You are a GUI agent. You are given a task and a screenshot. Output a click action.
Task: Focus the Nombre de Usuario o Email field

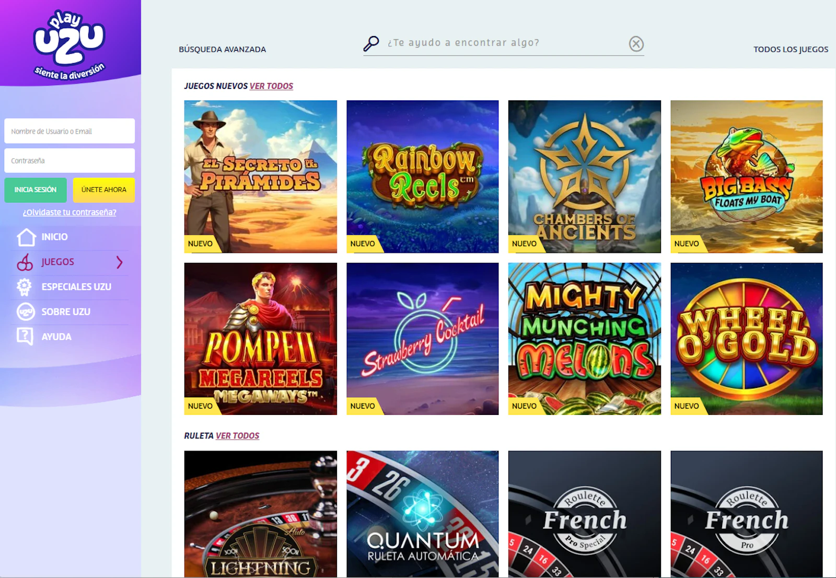click(69, 131)
